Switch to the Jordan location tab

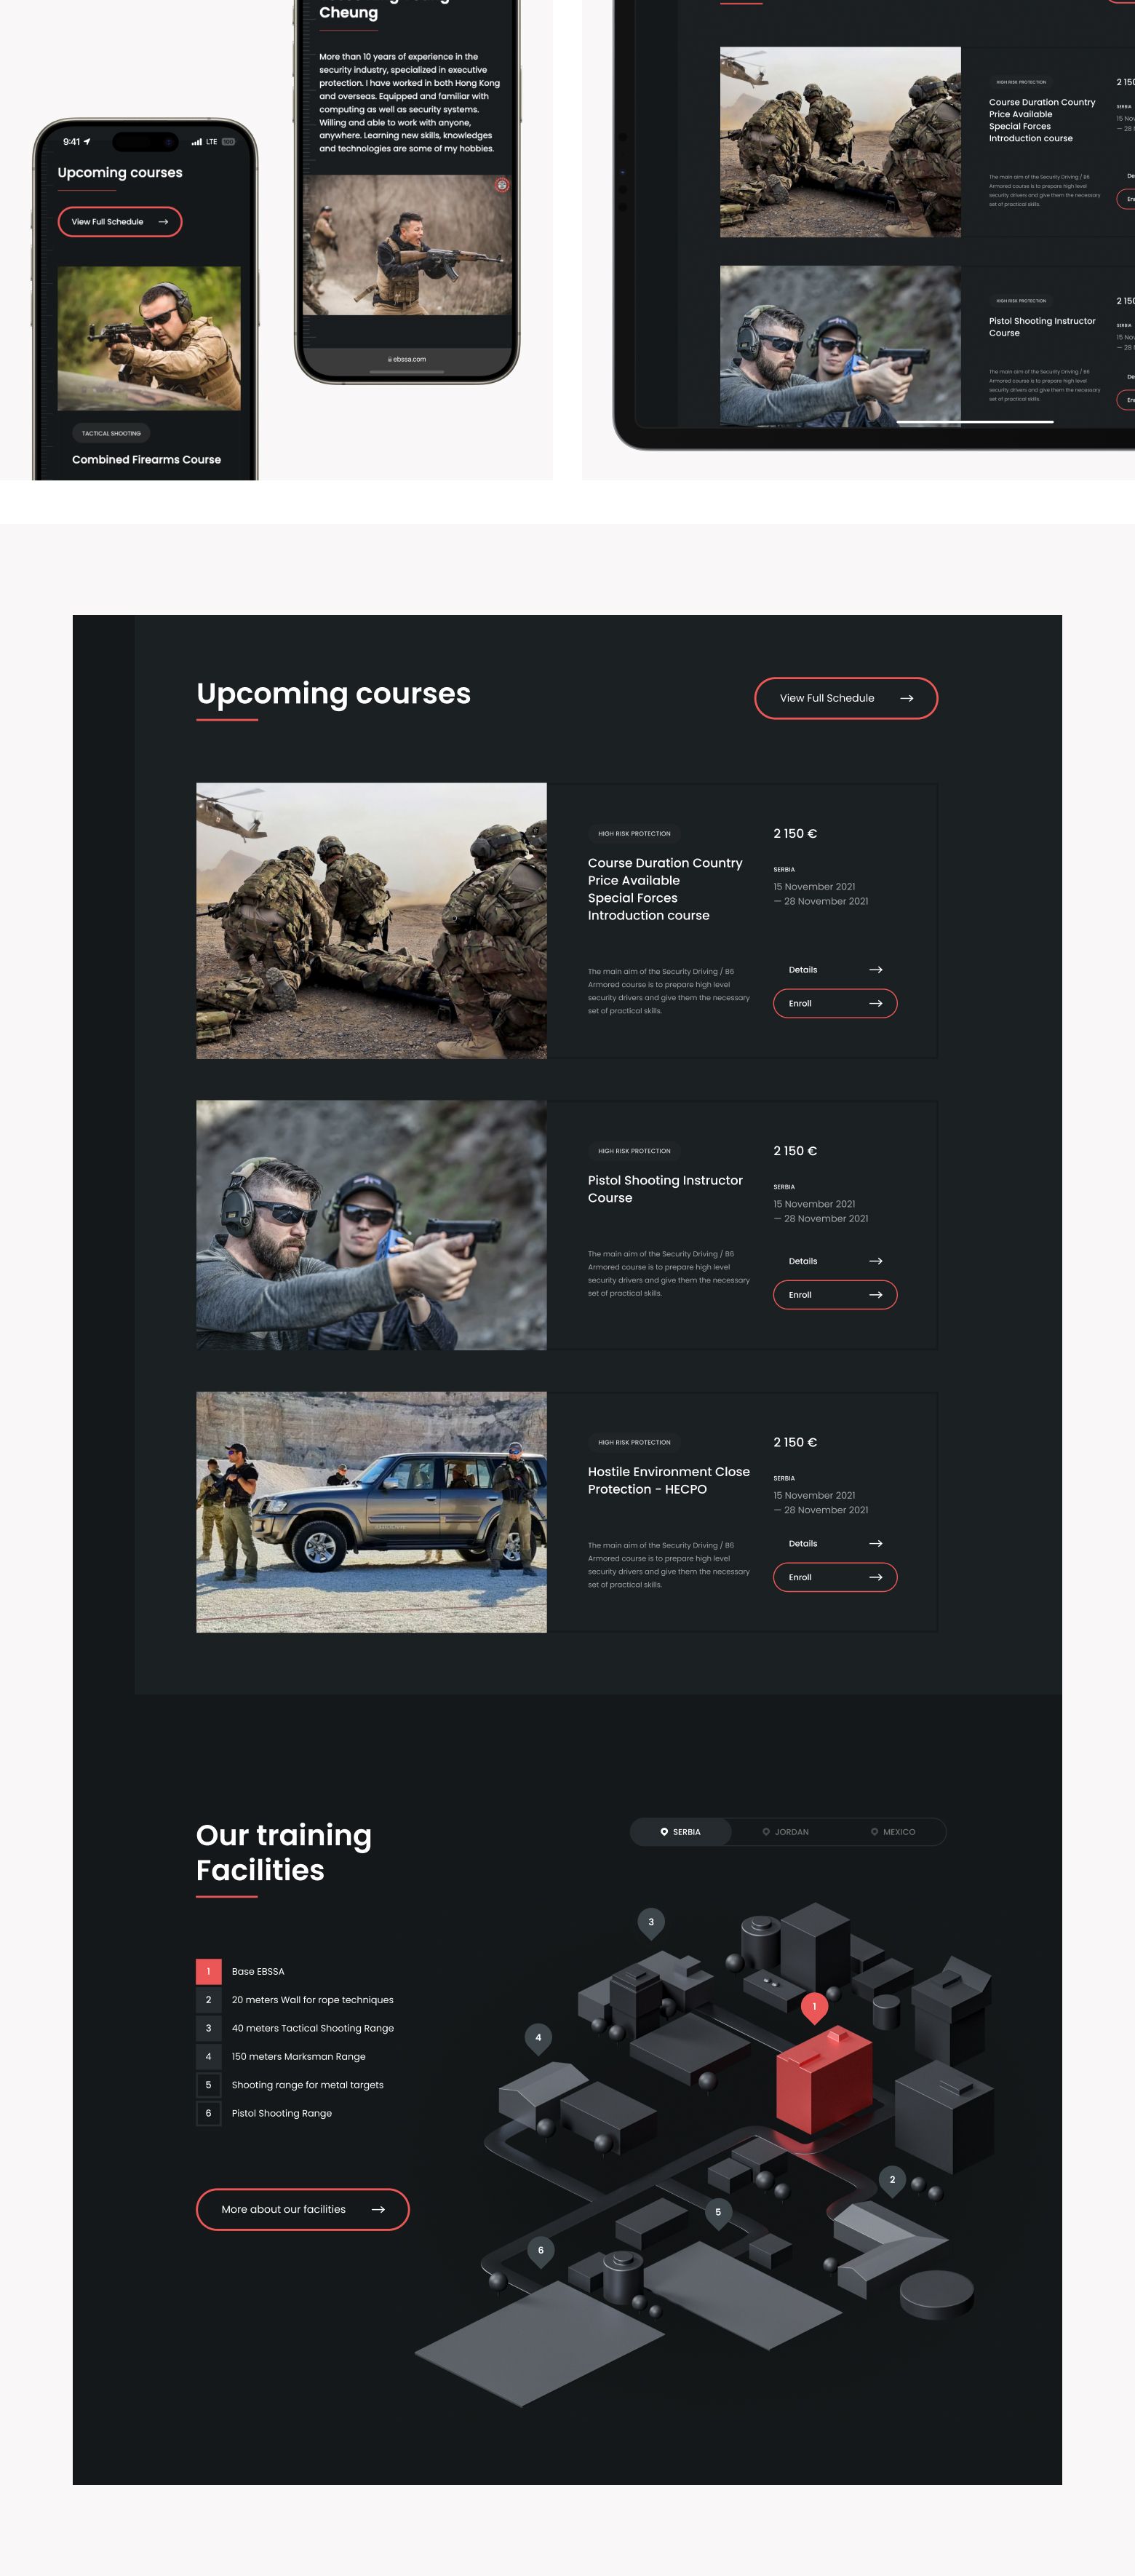coord(786,1832)
